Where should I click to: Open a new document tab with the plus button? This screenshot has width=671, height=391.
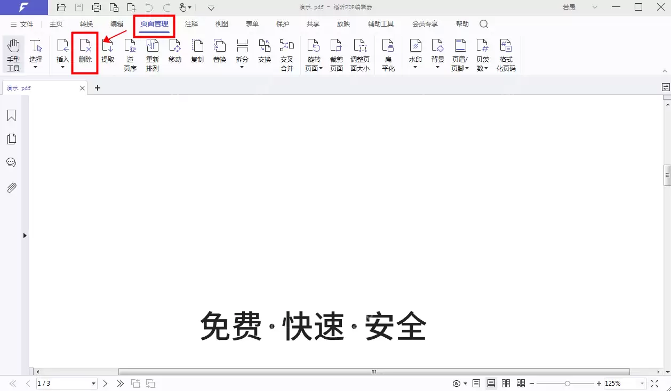click(x=97, y=87)
